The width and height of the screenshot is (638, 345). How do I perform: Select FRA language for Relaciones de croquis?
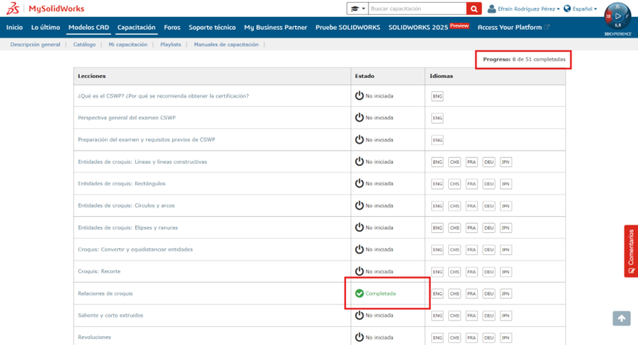pyautogui.click(x=472, y=294)
